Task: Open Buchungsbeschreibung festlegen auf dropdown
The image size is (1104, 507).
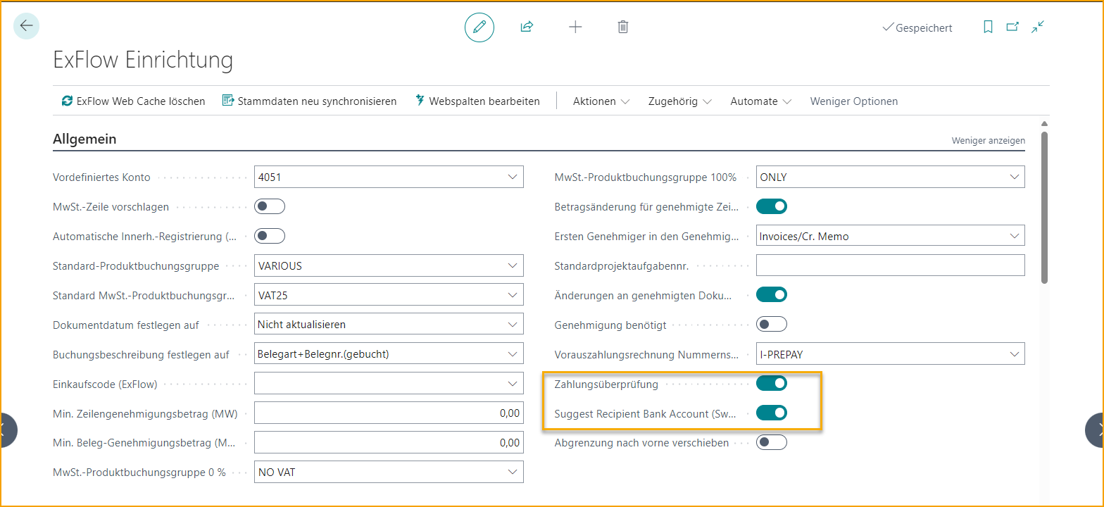Action: 513,354
